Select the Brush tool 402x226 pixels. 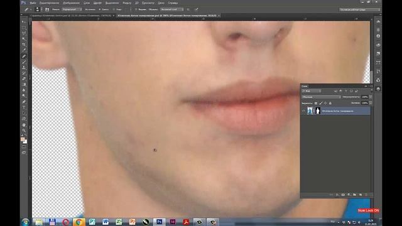24,62
